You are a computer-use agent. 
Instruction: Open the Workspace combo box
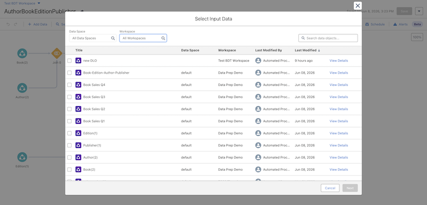(x=143, y=38)
